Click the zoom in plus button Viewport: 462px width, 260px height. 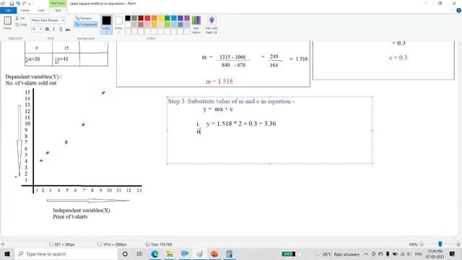click(x=458, y=244)
